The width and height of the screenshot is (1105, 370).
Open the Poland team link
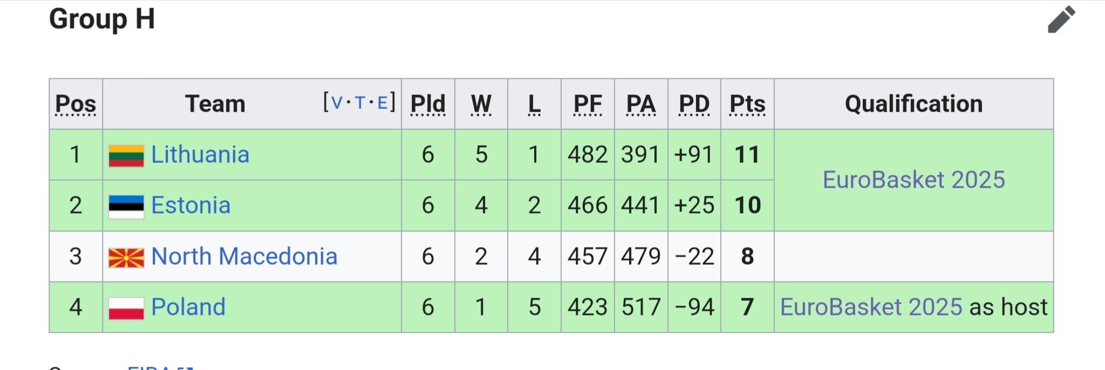click(x=188, y=307)
